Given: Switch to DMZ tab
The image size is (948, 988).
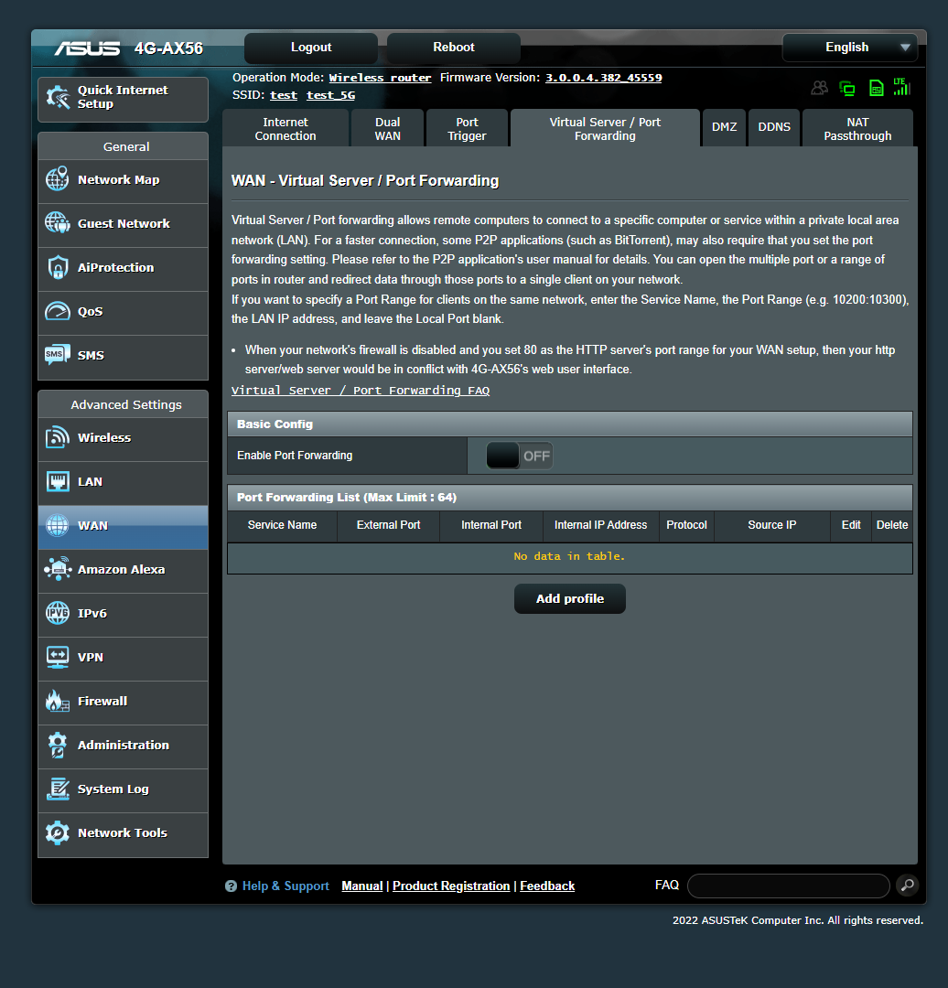Looking at the screenshot, I should pyautogui.click(x=724, y=127).
